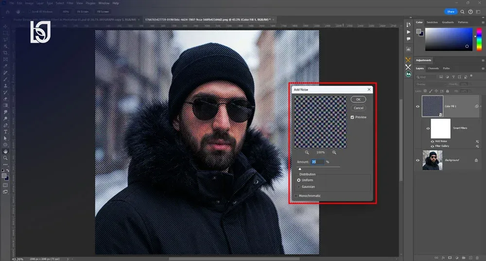Open the Comments panel icon

(408, 39)
